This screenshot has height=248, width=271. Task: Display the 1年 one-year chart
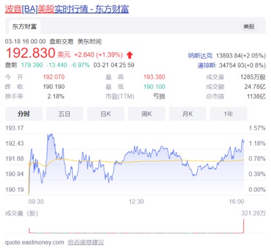[x=229, y=114]
